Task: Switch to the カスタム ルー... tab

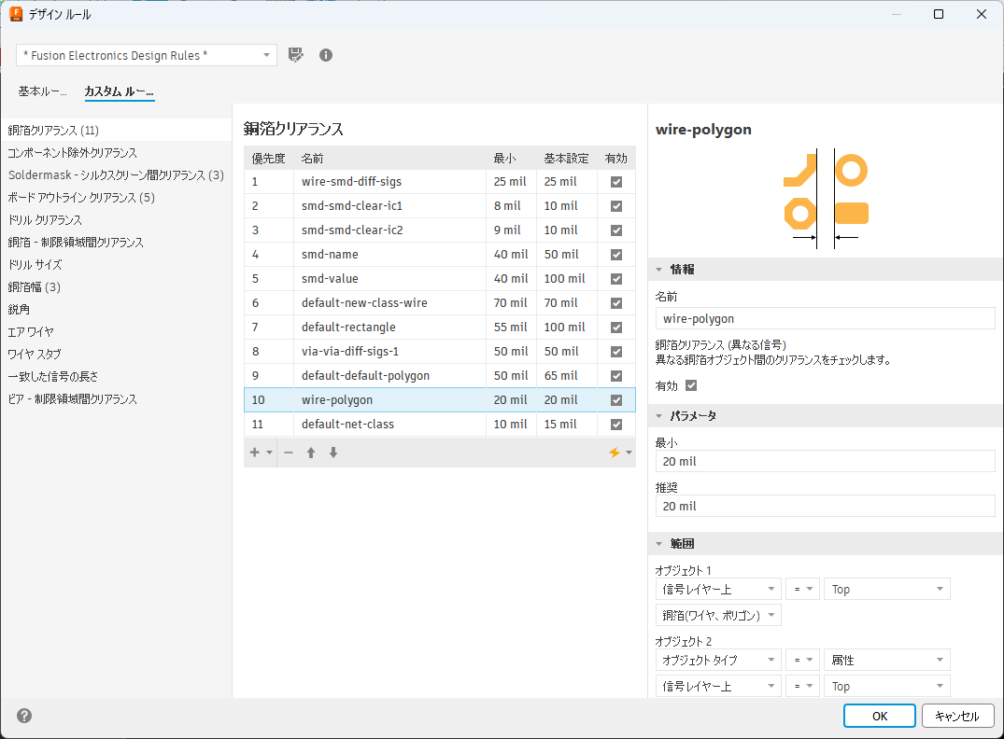Action: pyautogui.click(x=120, y=91)
